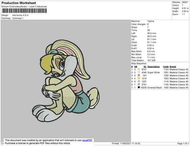
Task: Select the Super White color swatch
Action: pos(139,72)
